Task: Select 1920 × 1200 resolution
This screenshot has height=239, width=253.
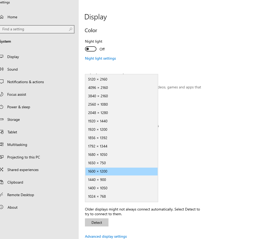Action: (122, 130)
